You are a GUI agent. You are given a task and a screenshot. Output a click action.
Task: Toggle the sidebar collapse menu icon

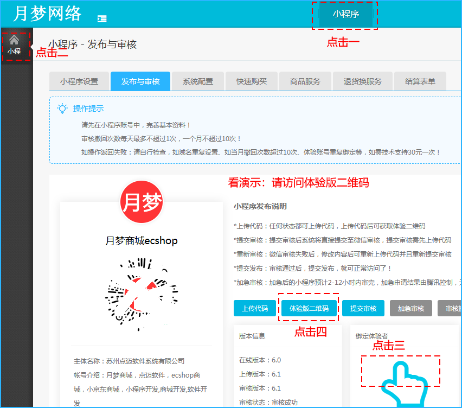click(x=102, y=18)
